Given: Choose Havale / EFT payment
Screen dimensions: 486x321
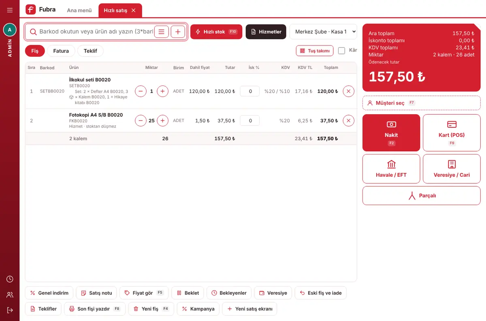Looking at the screenshot, I should coord(391,169).
